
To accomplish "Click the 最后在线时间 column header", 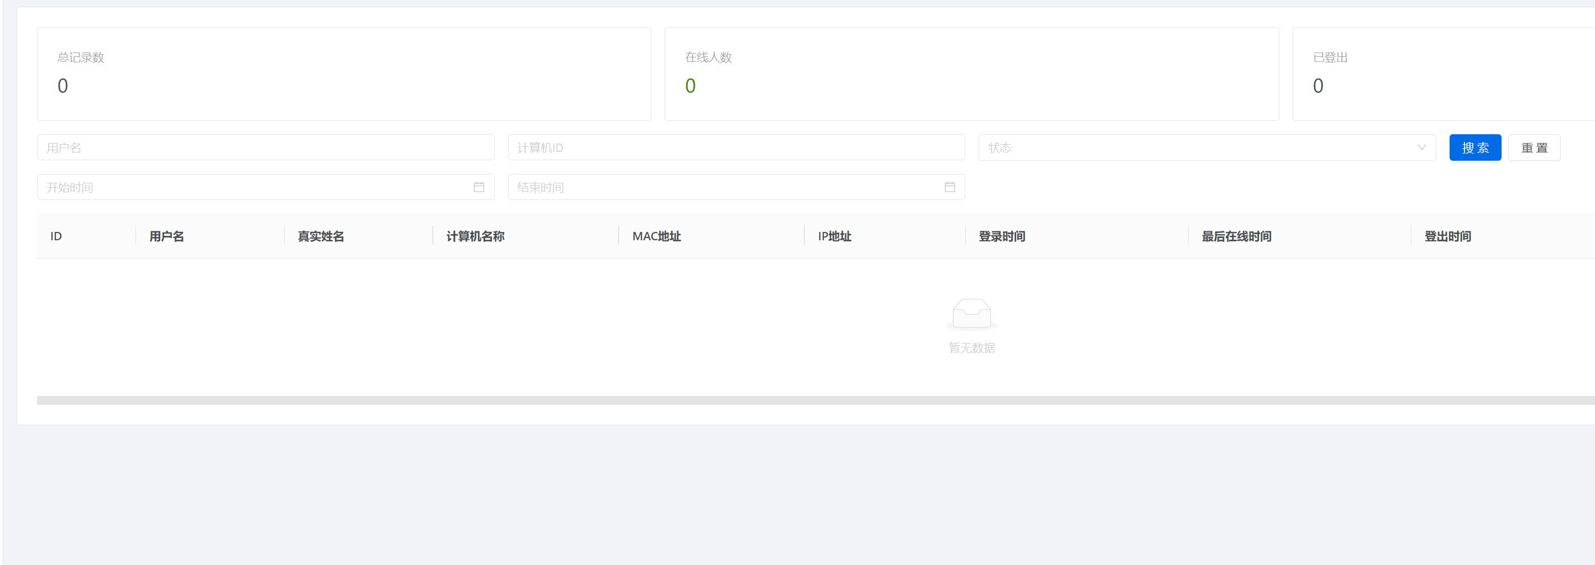I will [x=1236, y=236].
